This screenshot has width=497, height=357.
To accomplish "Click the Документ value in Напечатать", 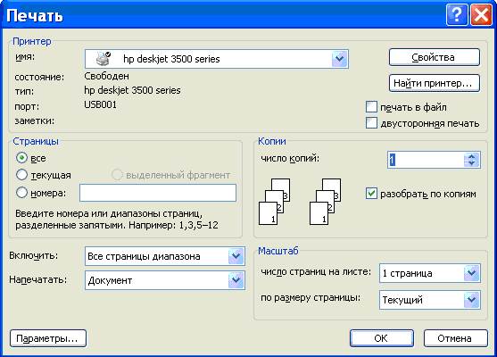I will coord(110,280).
